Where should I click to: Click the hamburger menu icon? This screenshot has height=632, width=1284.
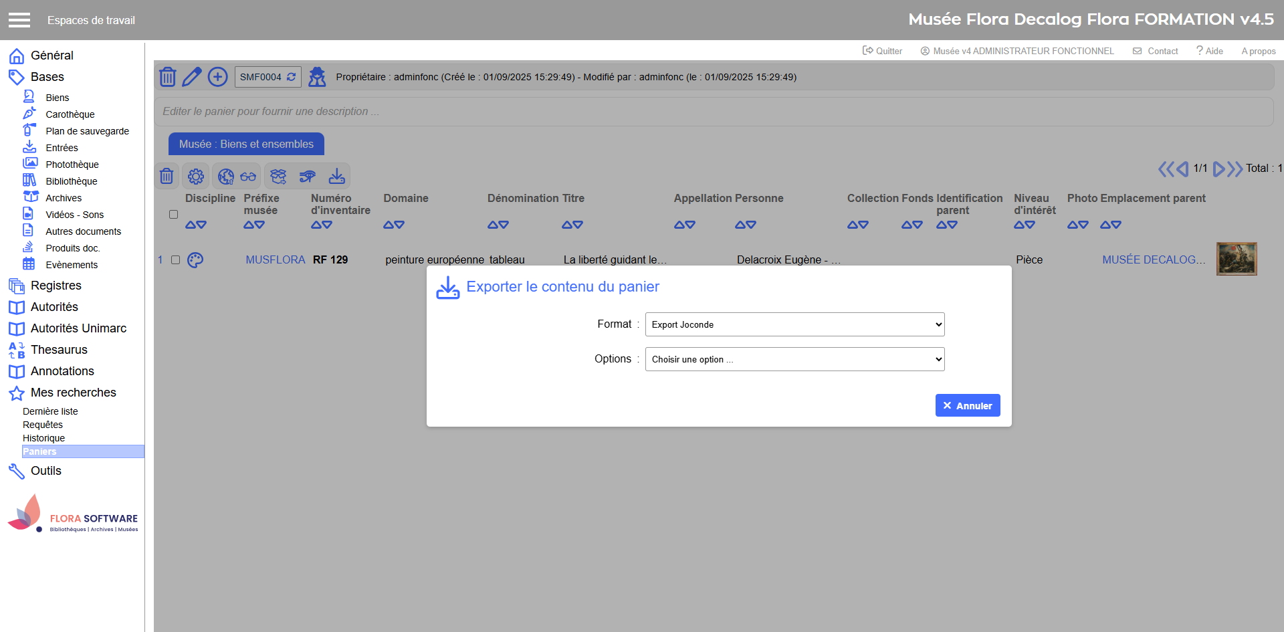(x=19, y=20)
